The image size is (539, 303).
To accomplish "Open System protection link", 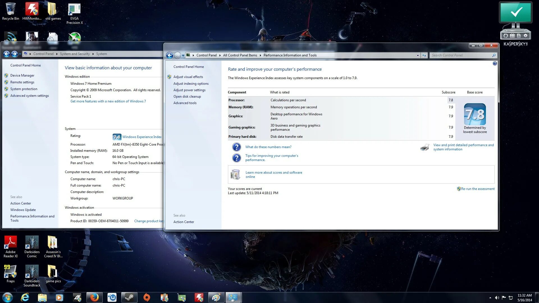I will (24, 89).
